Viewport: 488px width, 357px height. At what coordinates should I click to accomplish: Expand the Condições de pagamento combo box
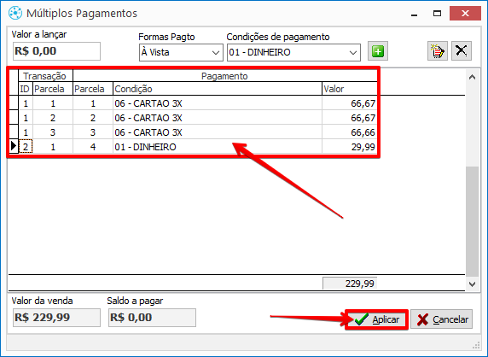(x=293, y=52)
